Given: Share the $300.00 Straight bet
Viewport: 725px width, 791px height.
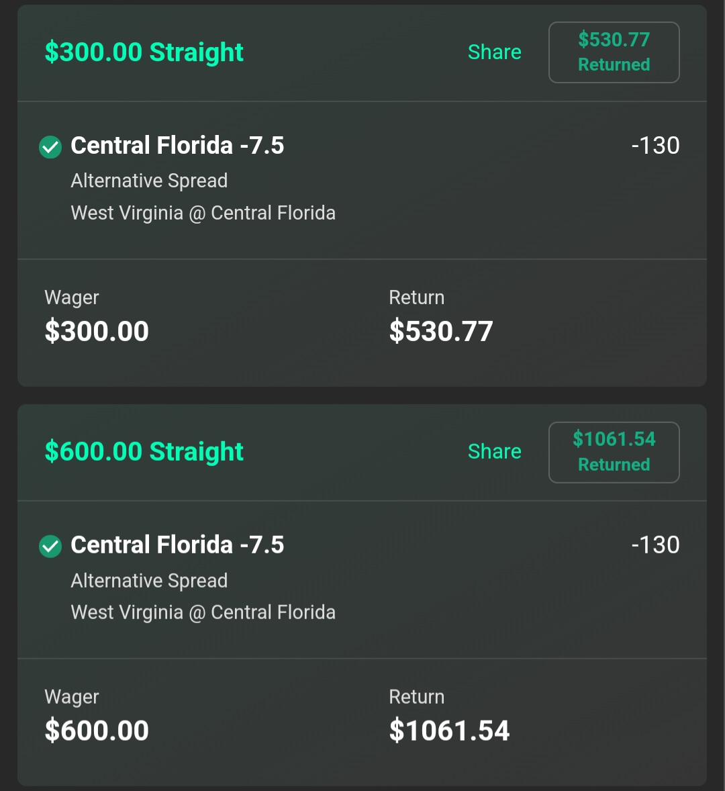Looking at the screenshot, I should click(494, 52).
